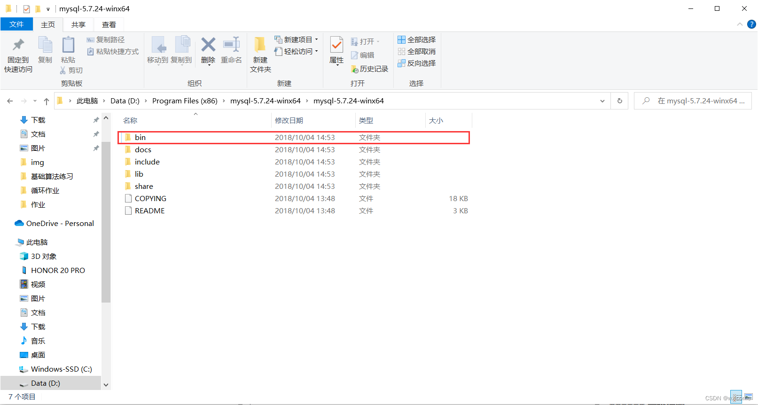Open the Open (打开) dropdown arrow
The width and height of the screenshot is (758, 405).
point(378,42)
